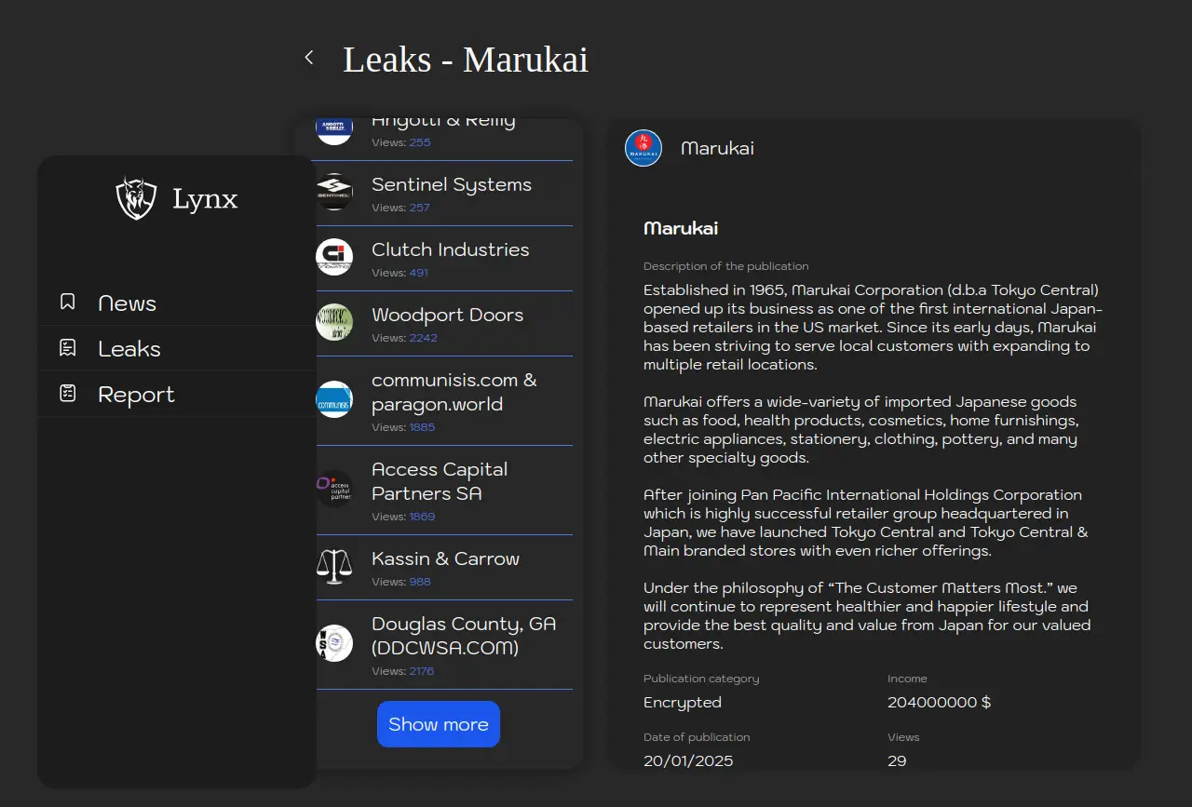Viewport: 1192px width, 807px height.
Task: Click the Clutch Industries logo
Action: coord(334,257)
